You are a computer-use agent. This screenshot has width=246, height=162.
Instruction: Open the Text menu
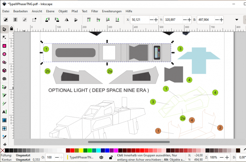tap(84, 11)
